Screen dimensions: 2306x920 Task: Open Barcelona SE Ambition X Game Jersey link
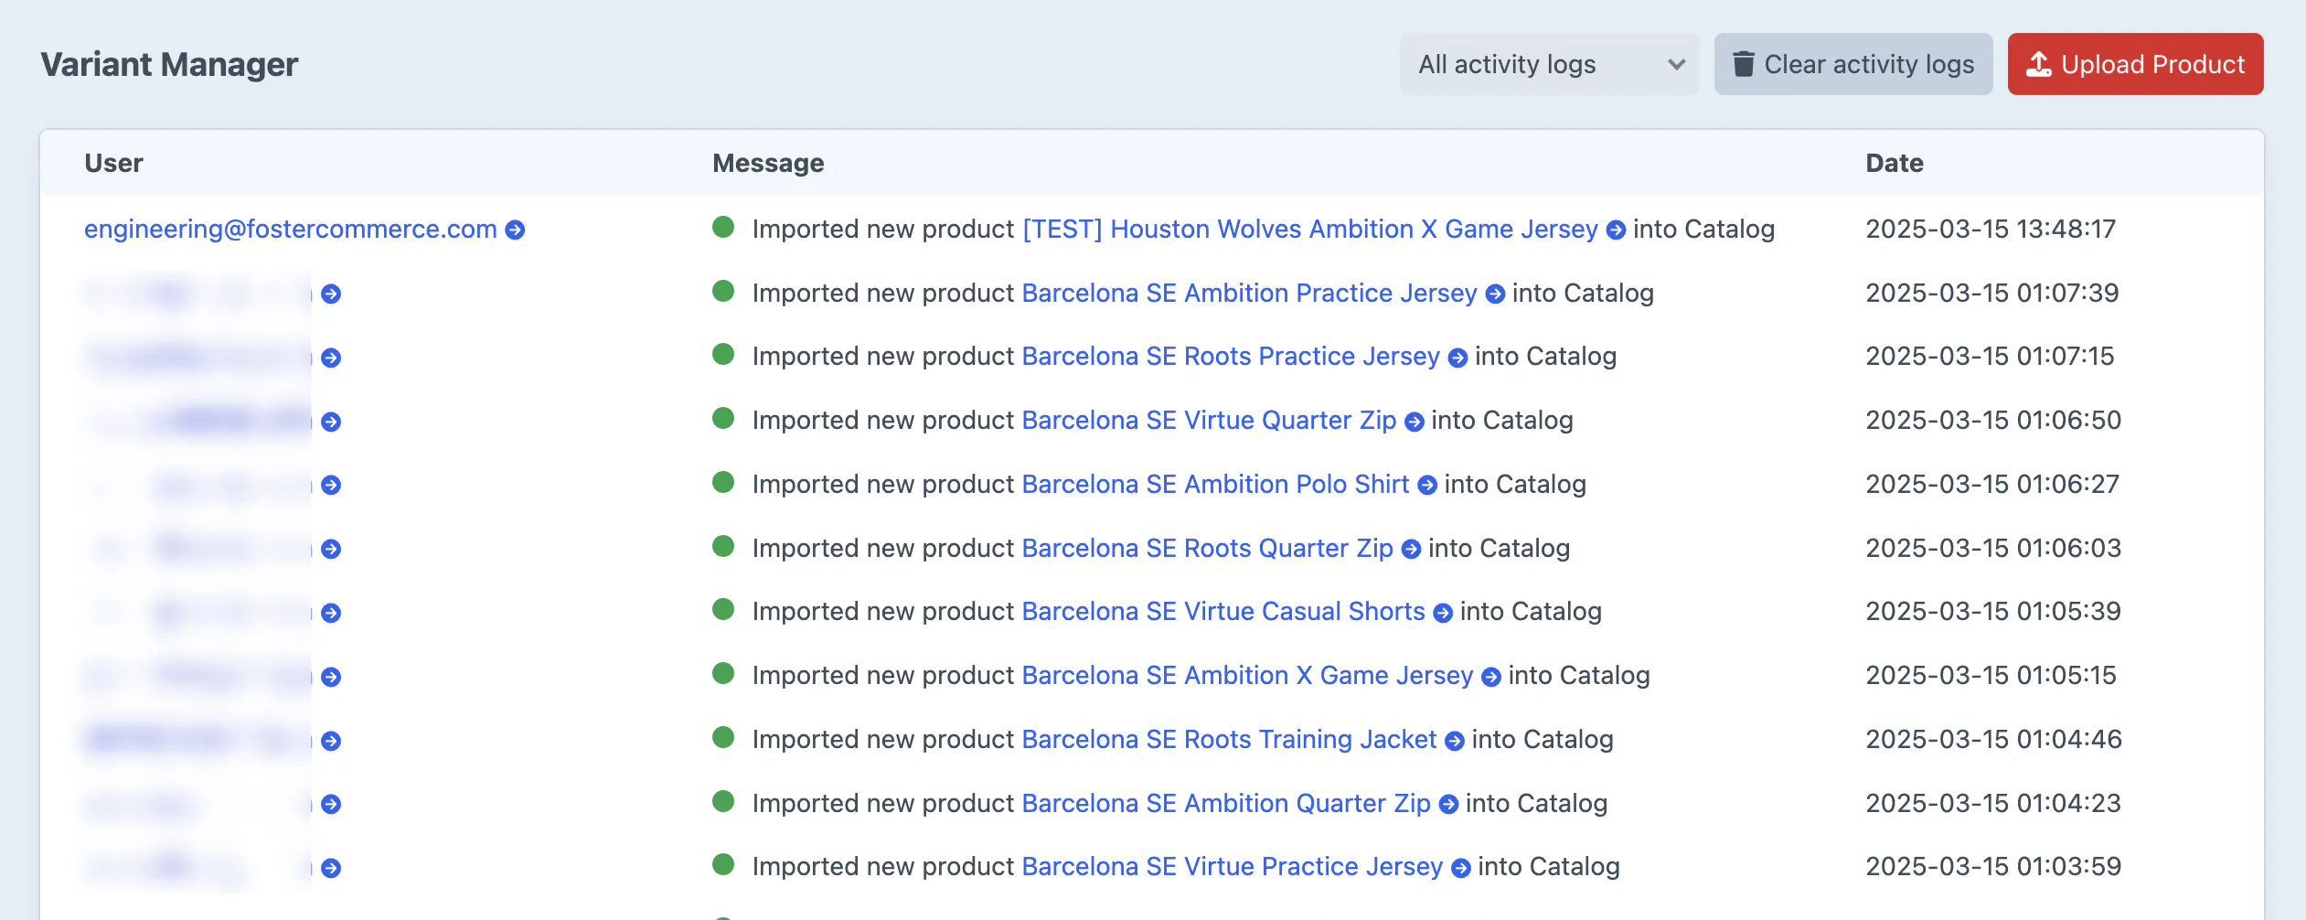coord(1246,676)
